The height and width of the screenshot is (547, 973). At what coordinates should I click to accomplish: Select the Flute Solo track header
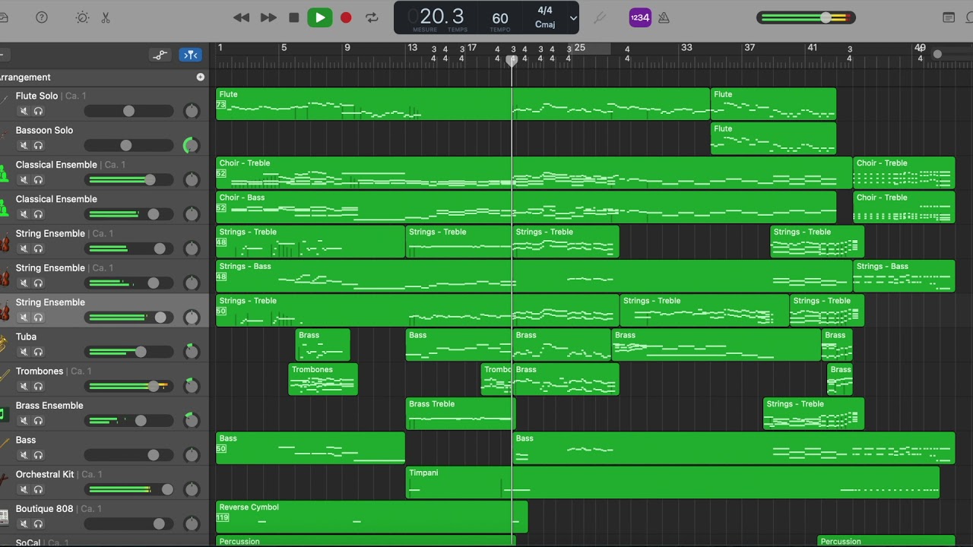click(104, 104)
